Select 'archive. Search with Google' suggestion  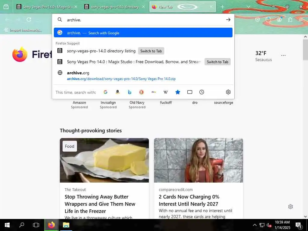coord(143,33)
